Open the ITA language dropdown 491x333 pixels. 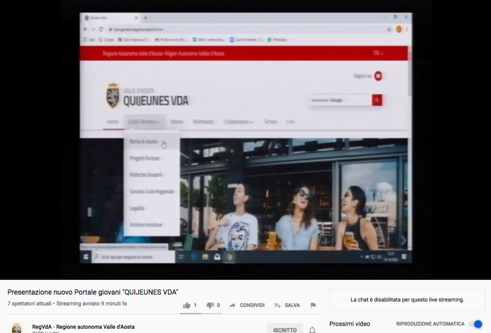378,54
